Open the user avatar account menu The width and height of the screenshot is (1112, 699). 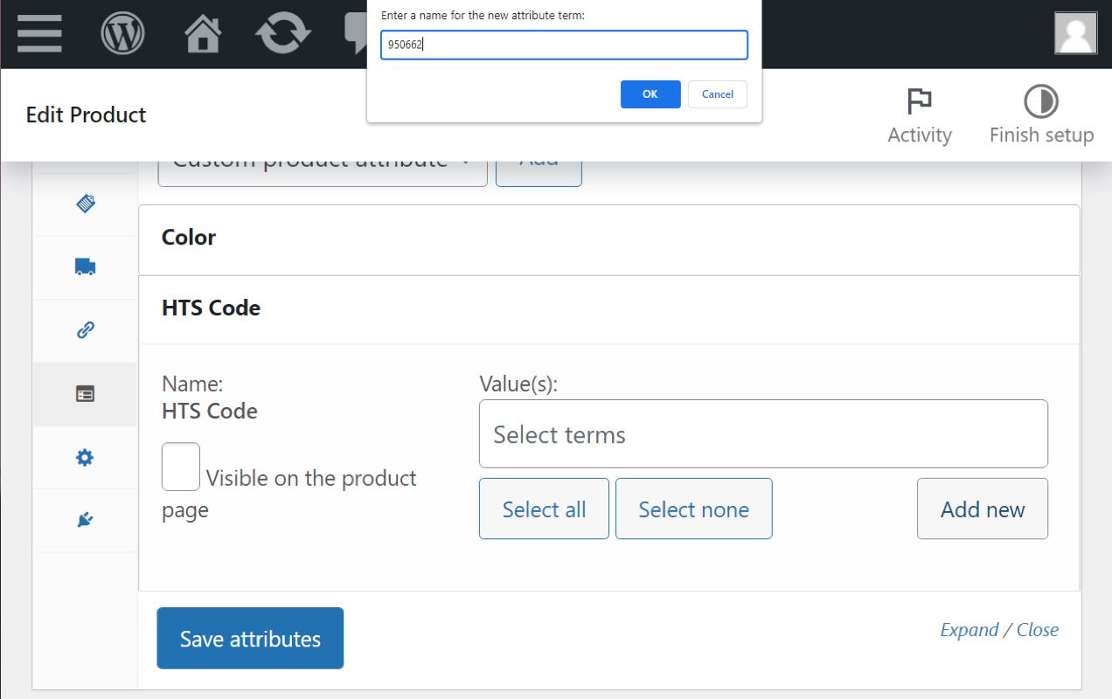point(1075,33)
